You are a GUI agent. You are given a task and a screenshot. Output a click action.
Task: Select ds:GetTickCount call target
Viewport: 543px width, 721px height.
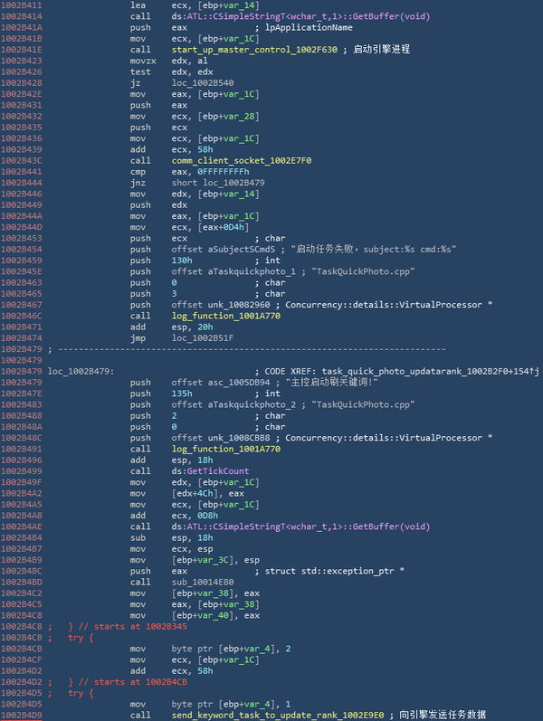[210, 470]
